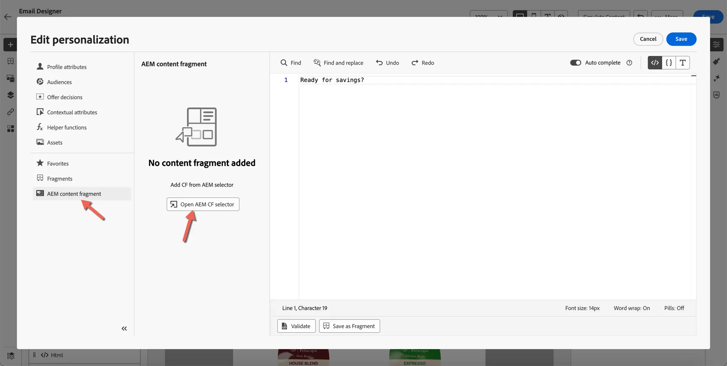Image resolution: width=727 pixels, height=366 pixels.
Task: Click the House Blend product thumbnail
Action: pyautogui.click(x=303, y=358)
